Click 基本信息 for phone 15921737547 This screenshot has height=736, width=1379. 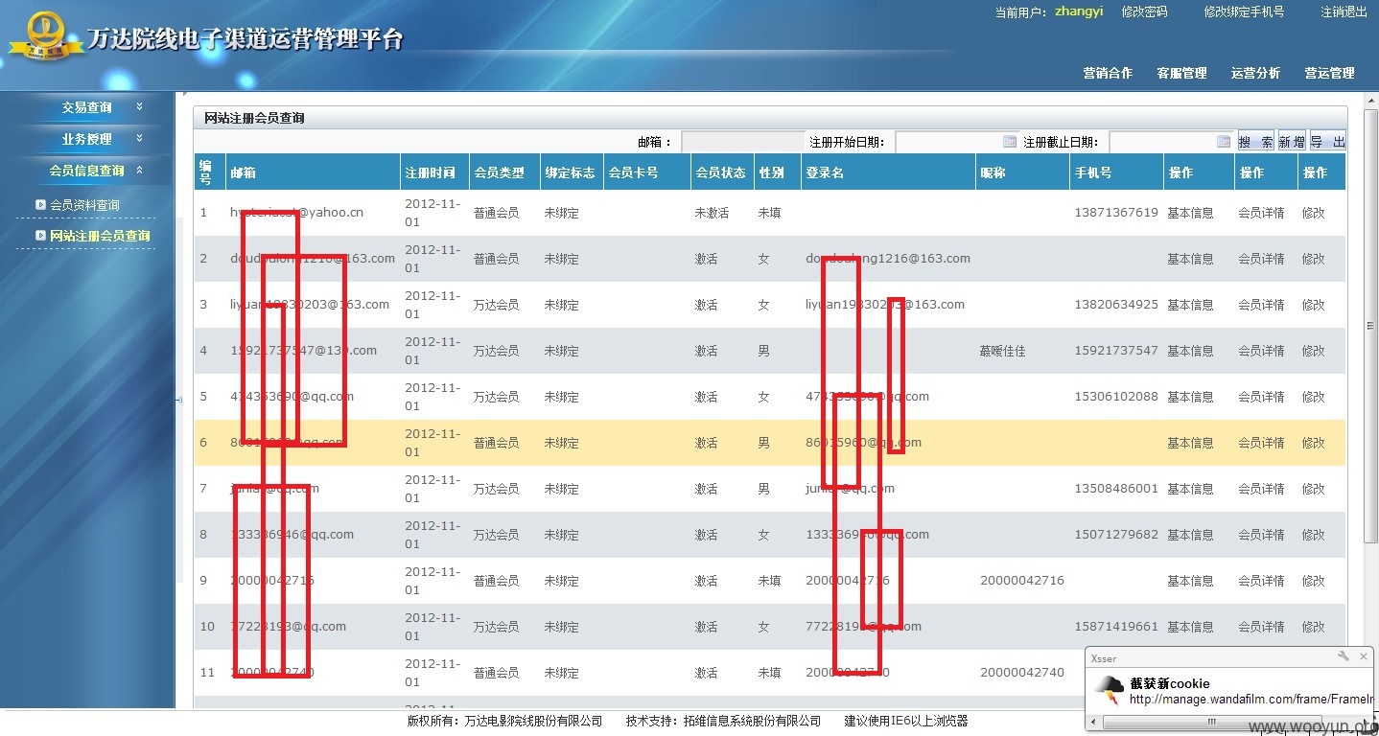1190,351
